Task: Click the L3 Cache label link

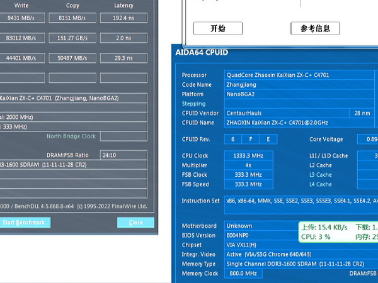Action: point(321,175)
